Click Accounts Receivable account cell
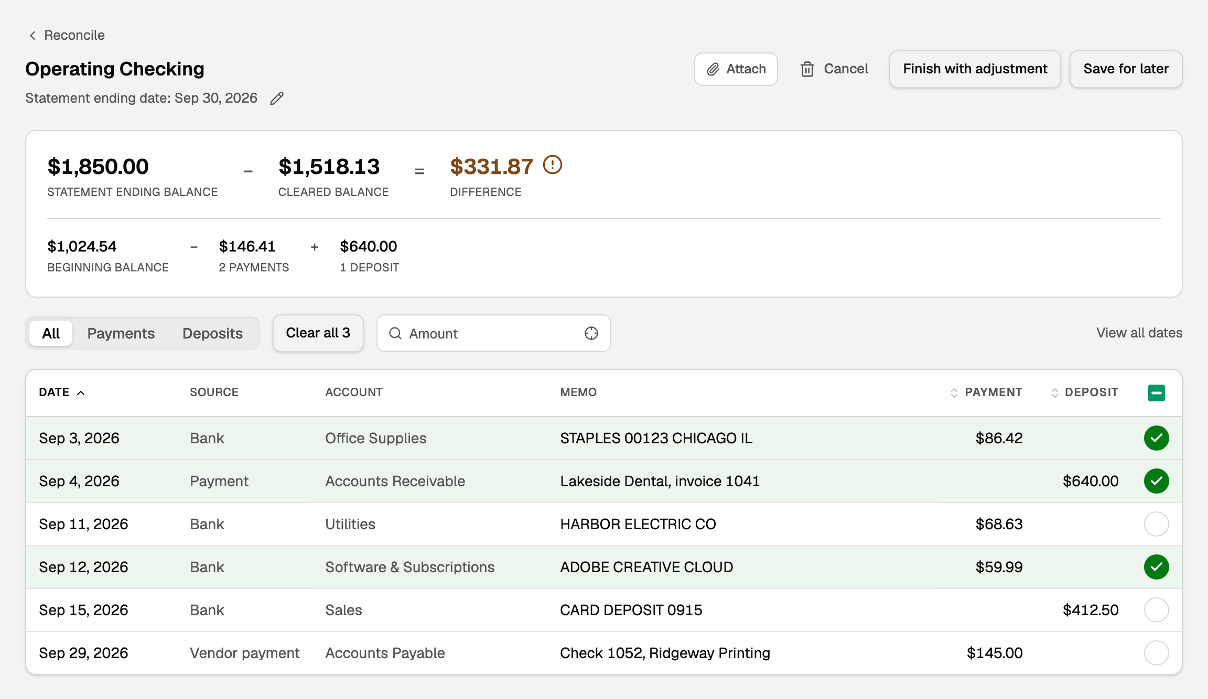 point(395,481)
